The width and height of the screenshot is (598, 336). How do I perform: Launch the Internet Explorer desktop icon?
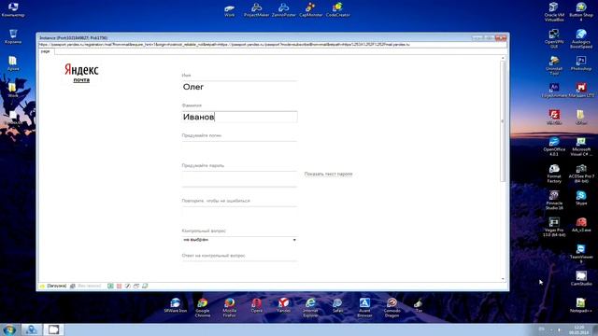(x=310, y=307)
